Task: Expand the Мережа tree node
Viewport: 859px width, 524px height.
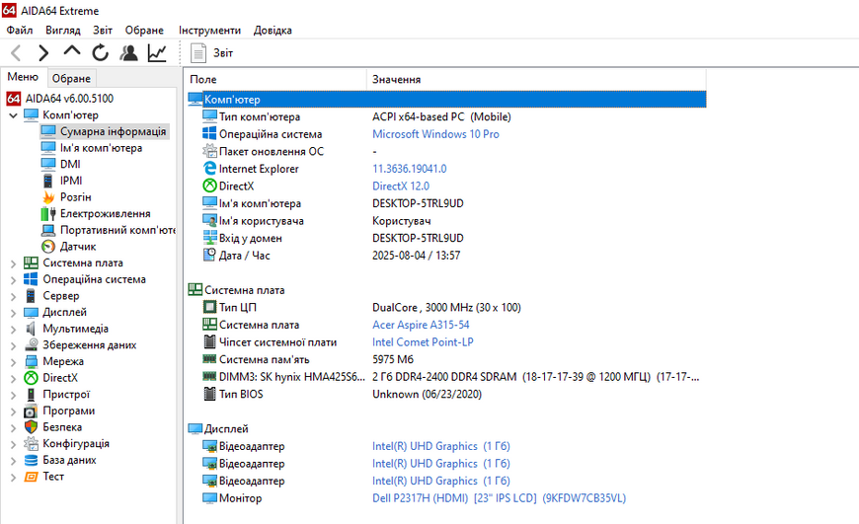Action: [x=14, y=362]
